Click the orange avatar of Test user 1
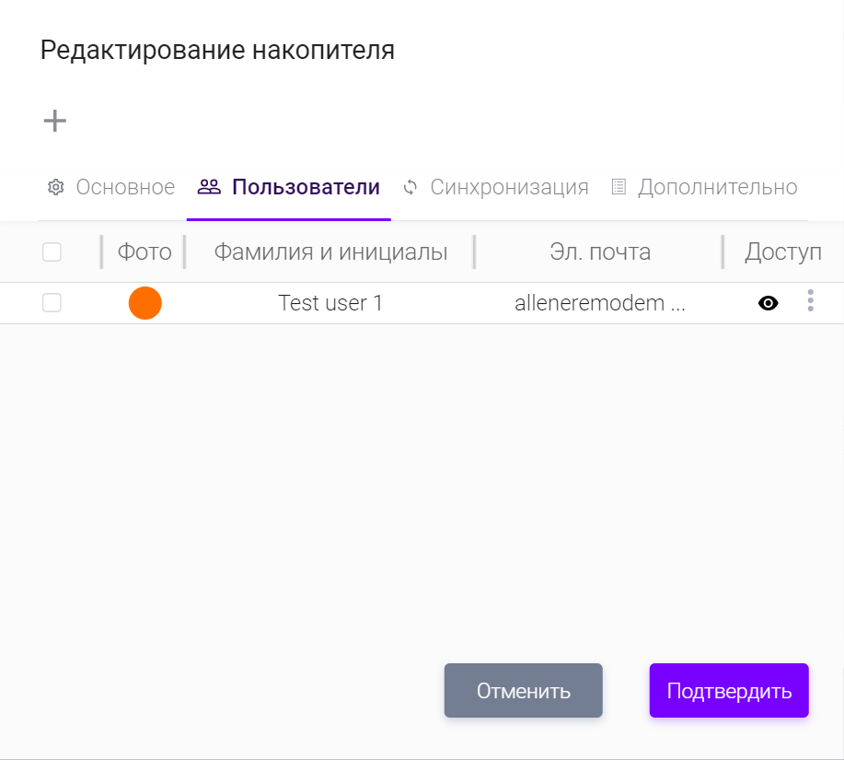Screen dimensions: 844x760 pos(145,303)
